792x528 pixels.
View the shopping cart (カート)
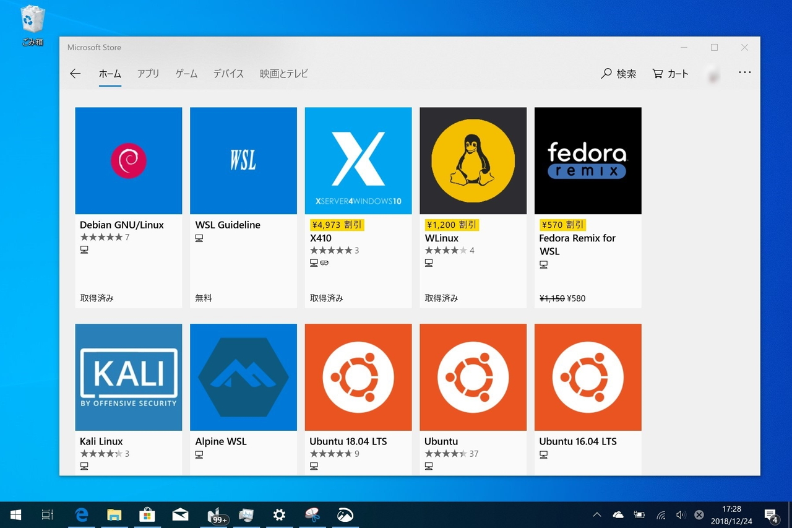[x=670, y=73]
